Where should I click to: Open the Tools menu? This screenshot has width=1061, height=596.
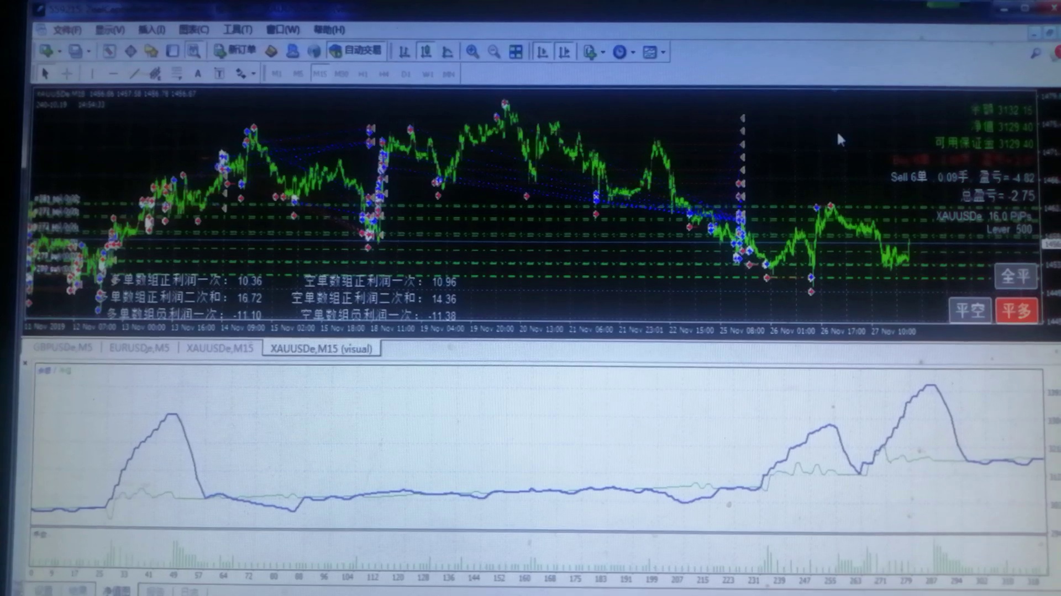238,29
